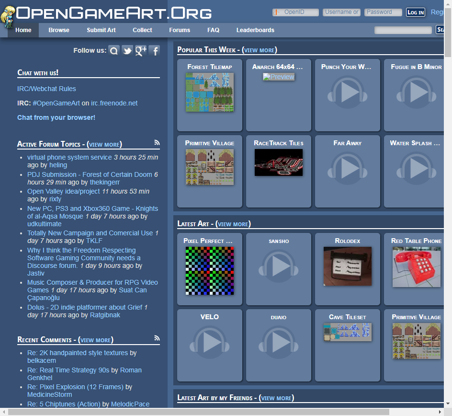Focus the OpenID input field
Image resolution: width=452 pixels, height=416 pixels.
[x=295, y=12]
